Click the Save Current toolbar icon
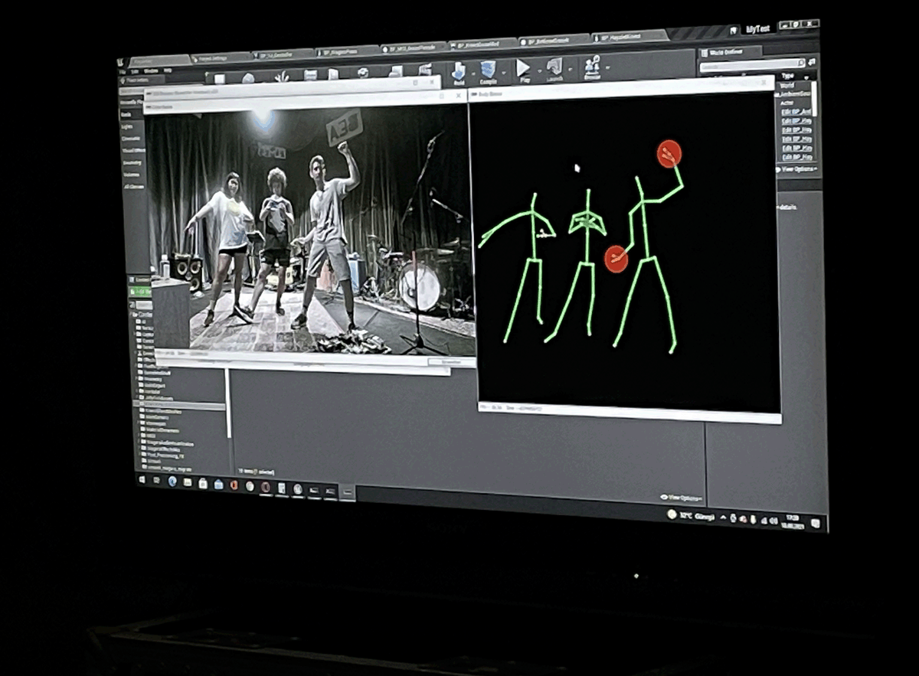Image resolution: width=919 pixels, height=676 pixels. [x=220, y=78]
